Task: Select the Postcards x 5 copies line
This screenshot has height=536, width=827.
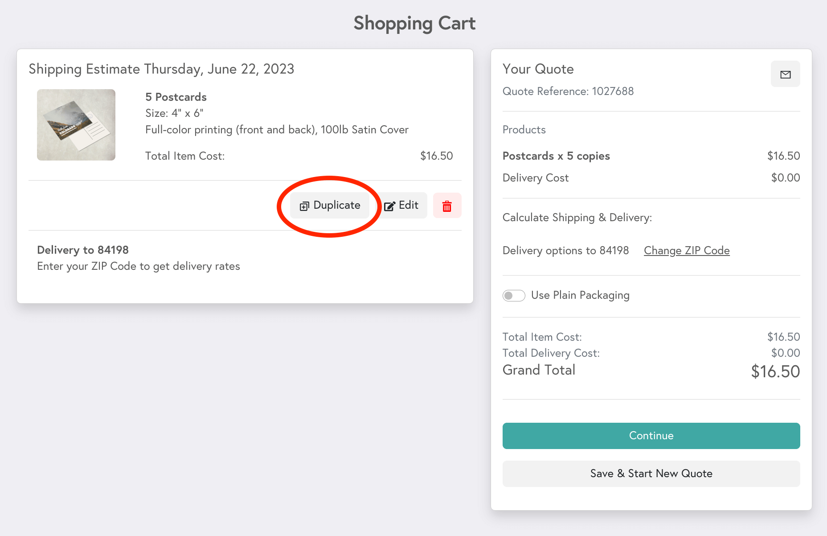Action: [x=556, y=156]
